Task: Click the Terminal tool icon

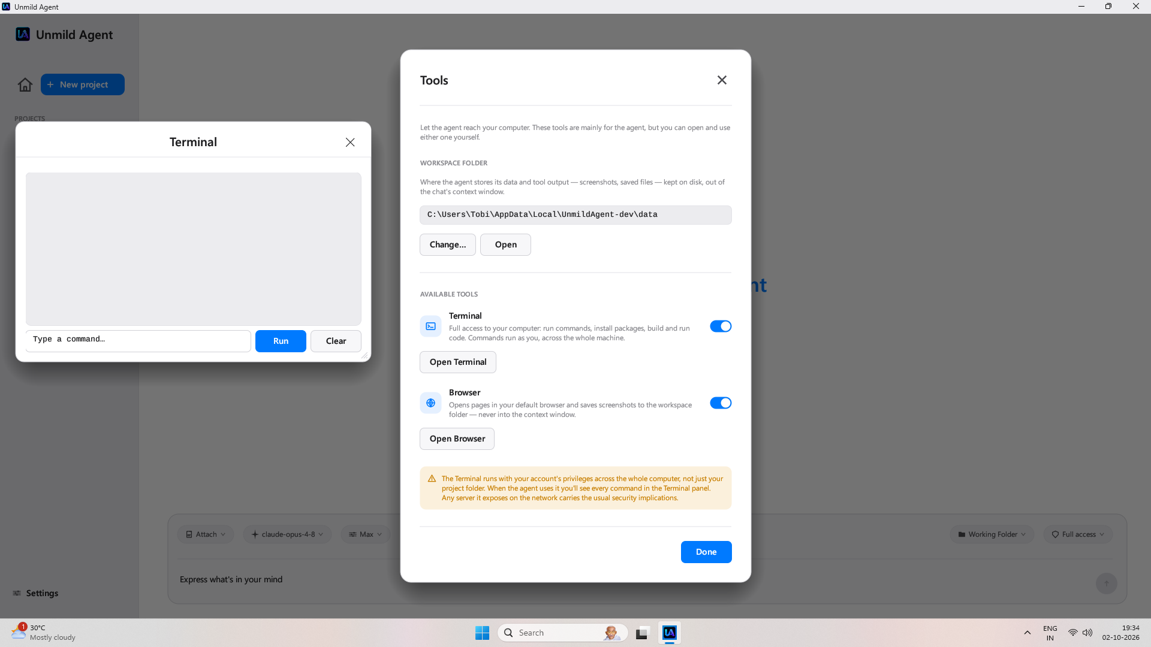Action: pos(430,326)
